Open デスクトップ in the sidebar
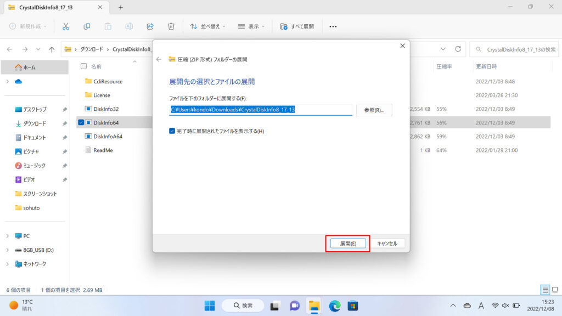The width and height of the screenshot is (562, 316). 35,109
